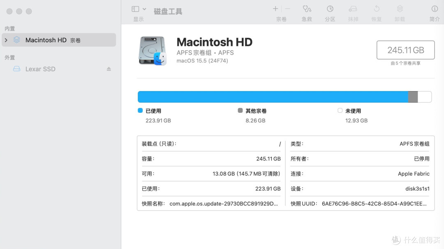Click the snapshot UUID '6AE76C96-B8C5...'
The height and width of the screenshot is (249, 444).
(374, 204)
